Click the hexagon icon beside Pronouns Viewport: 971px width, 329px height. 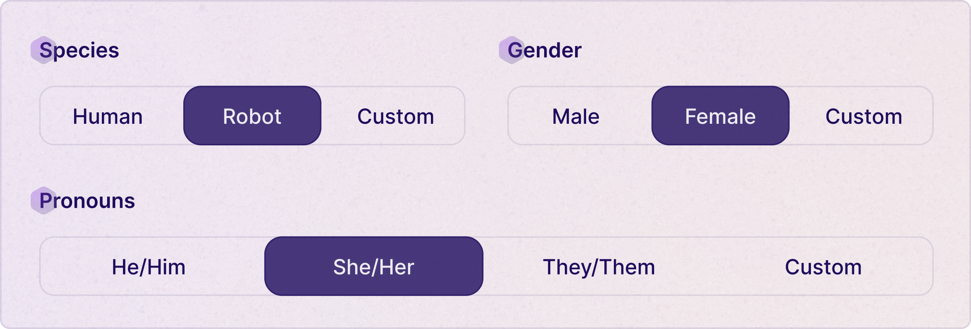coord(43,201)
